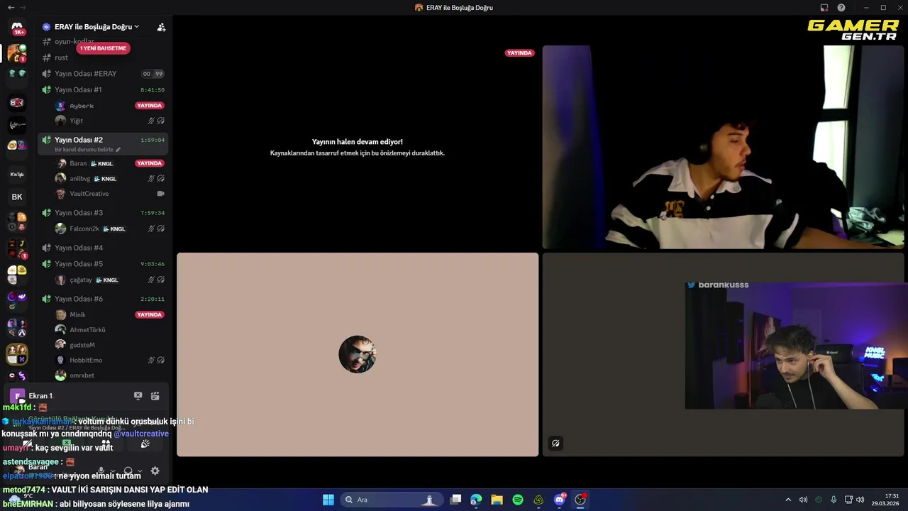Open OBS Studio from the taskbar
908x511 pixels.
(x=580, y=500)
